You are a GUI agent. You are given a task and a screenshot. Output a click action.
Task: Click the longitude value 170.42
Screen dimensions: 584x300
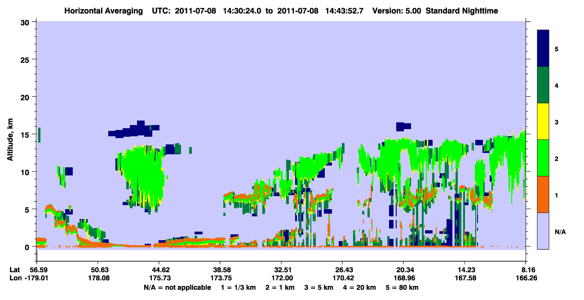click(x=343, y=278)
